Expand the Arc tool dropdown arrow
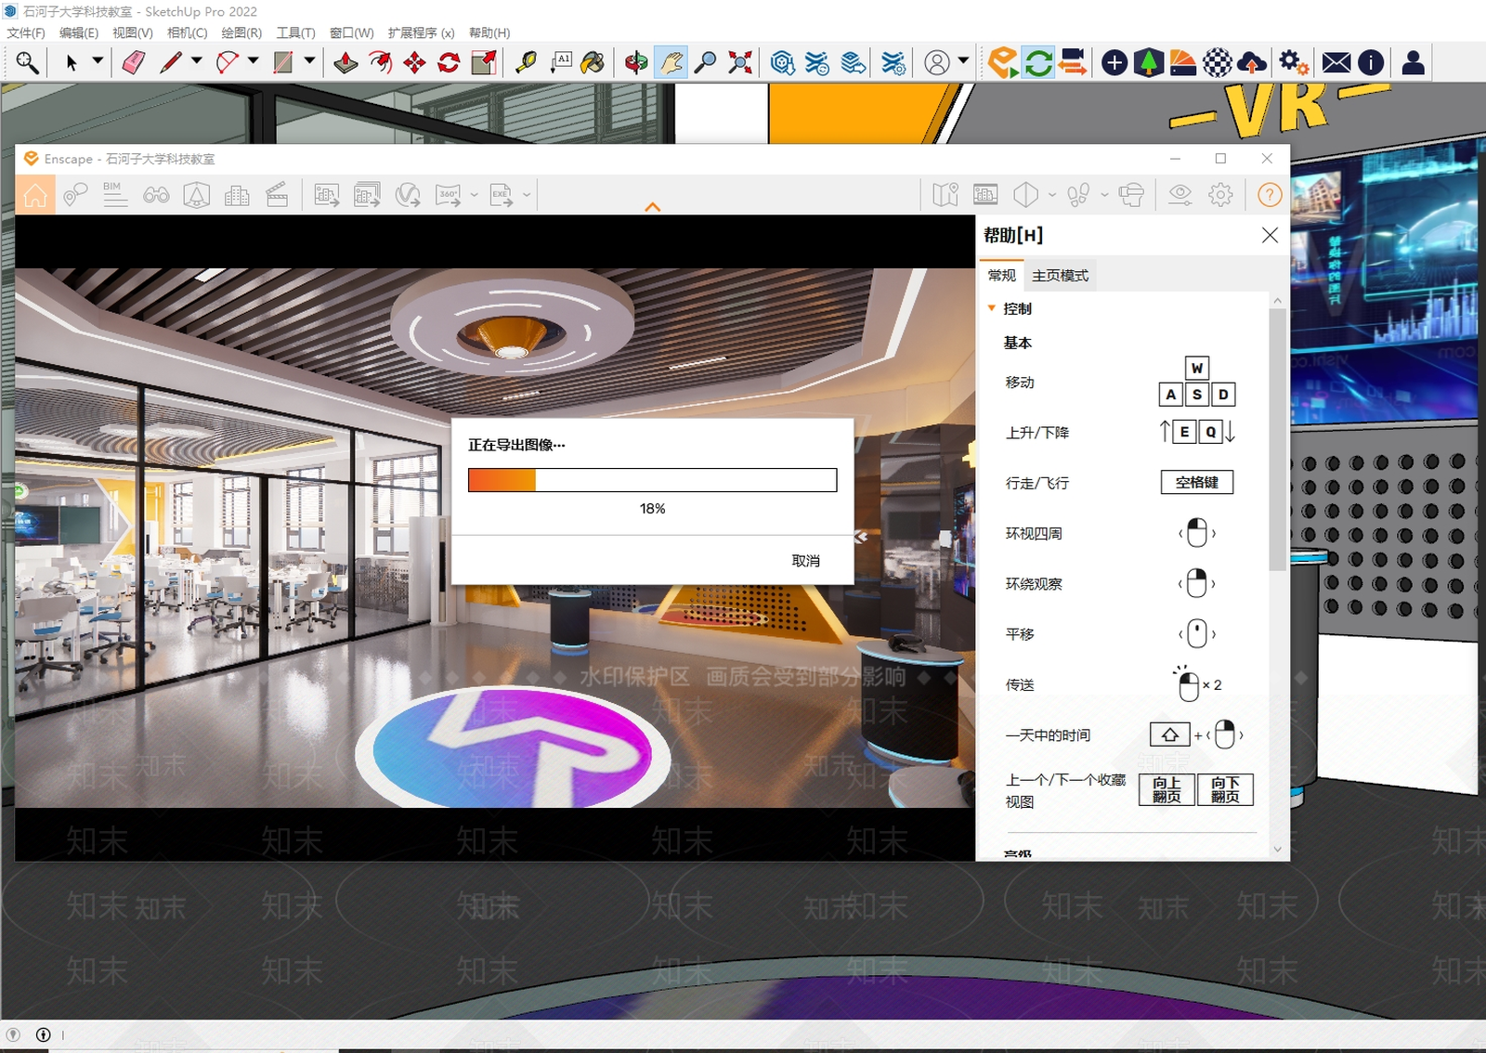The height and width of the screenshot is (1053, 1486). [254, 61]
